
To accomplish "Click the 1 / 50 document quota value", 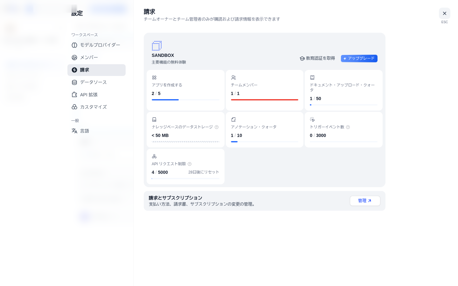I will [316, 99].
